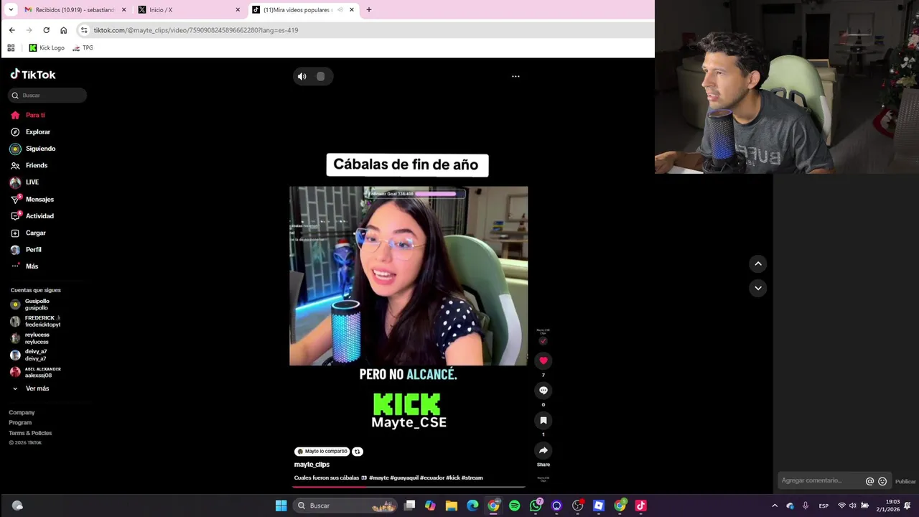
Task: Open Perfil in the sidebar
Action: 26,250
